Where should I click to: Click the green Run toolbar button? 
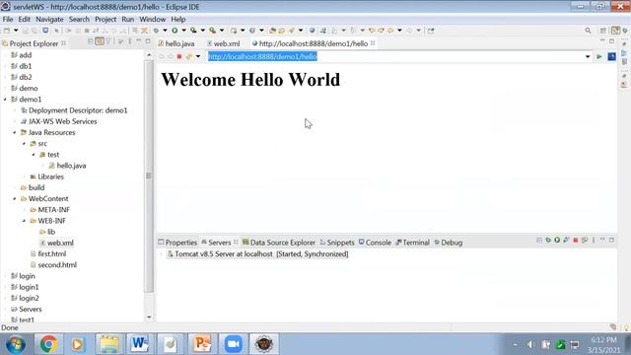click(175, 31)
